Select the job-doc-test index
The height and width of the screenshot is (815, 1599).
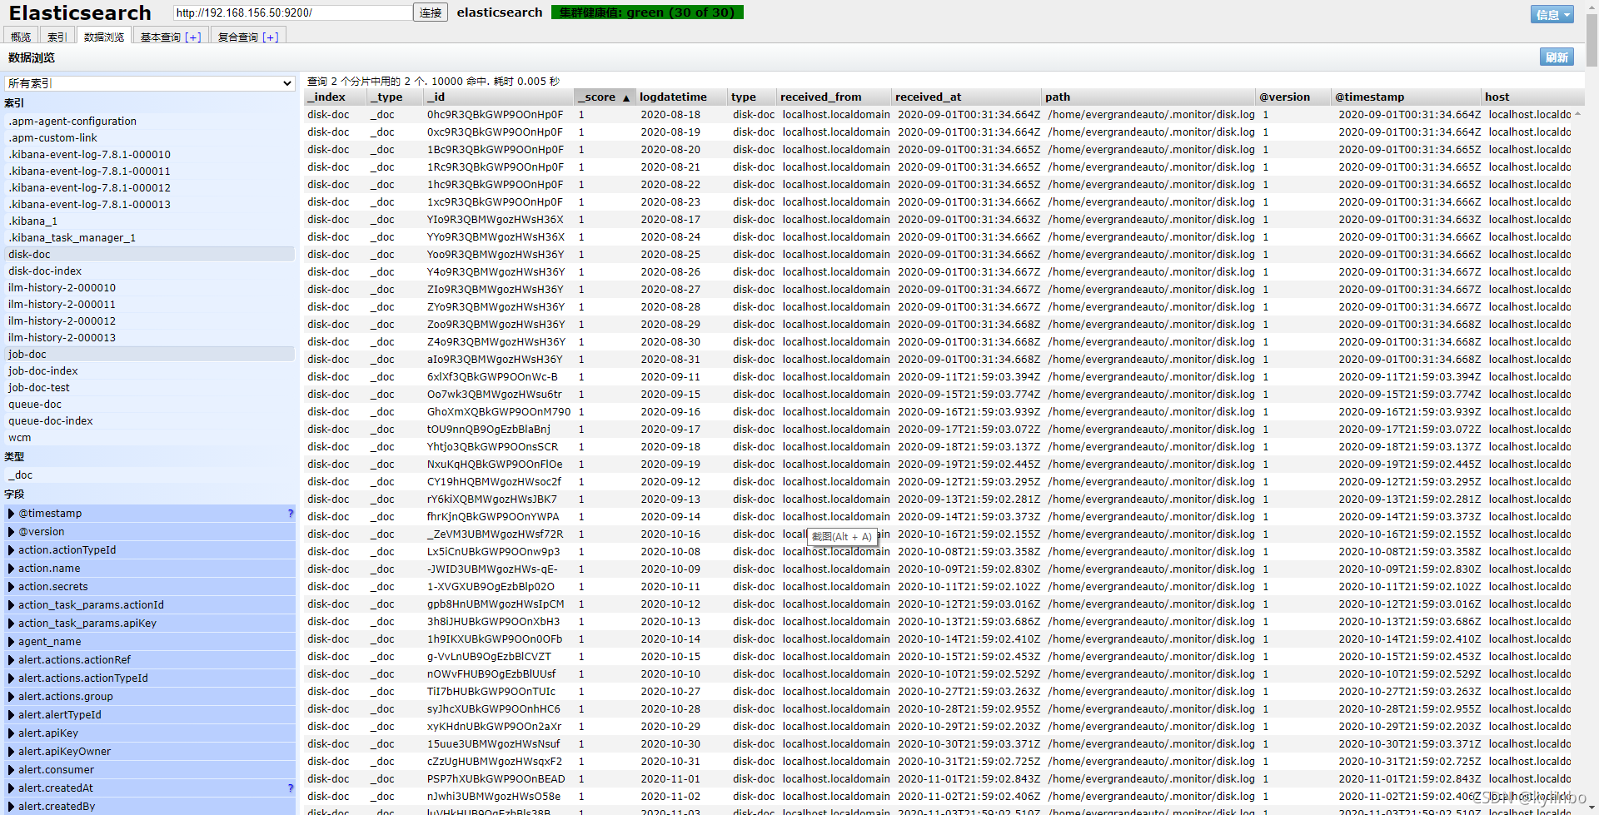[150, 387]
